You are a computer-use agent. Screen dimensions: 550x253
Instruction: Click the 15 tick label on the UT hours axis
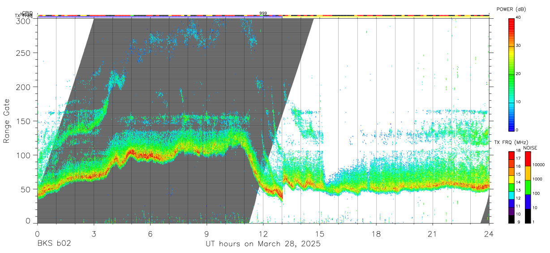(320, 234)
